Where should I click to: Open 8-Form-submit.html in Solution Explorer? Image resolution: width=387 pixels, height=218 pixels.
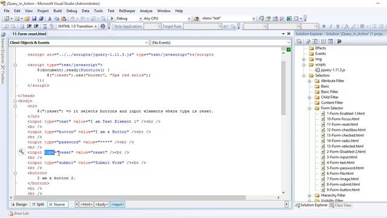[343, 184]
